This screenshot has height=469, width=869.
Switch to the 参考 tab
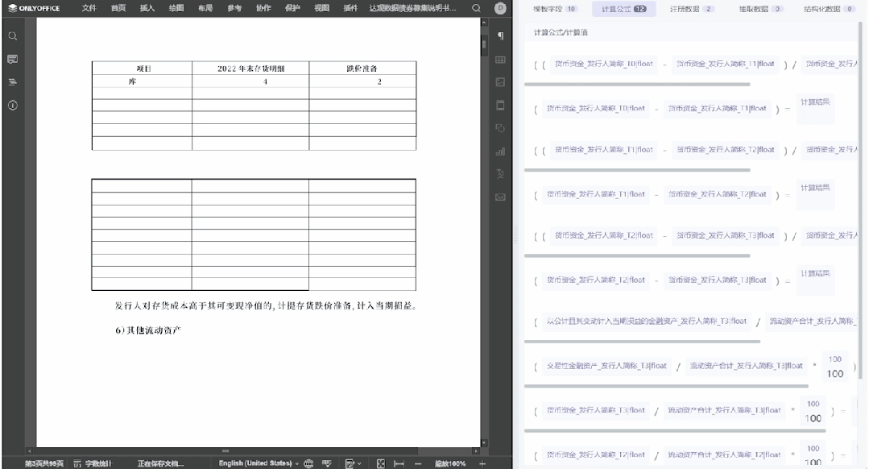(234, 8)
